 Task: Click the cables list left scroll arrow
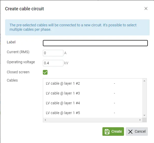tap(45, 120)
